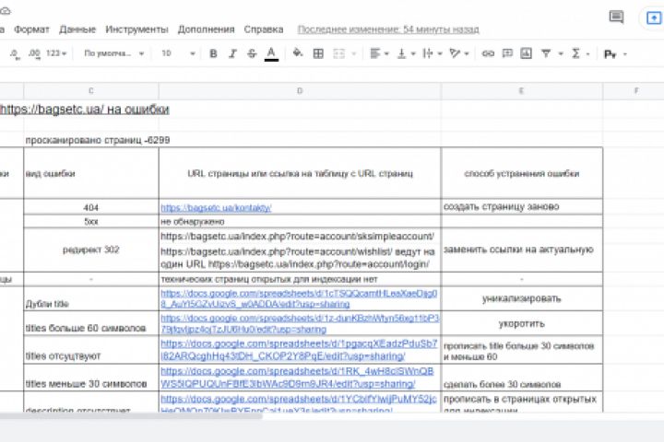664x442 pixels.
Task: Click the bagsetc.ua title cell
Action: [85, 110]
